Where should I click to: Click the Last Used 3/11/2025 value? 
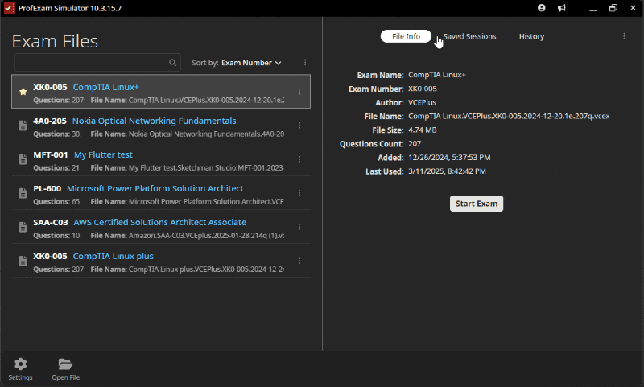(447, 171)
